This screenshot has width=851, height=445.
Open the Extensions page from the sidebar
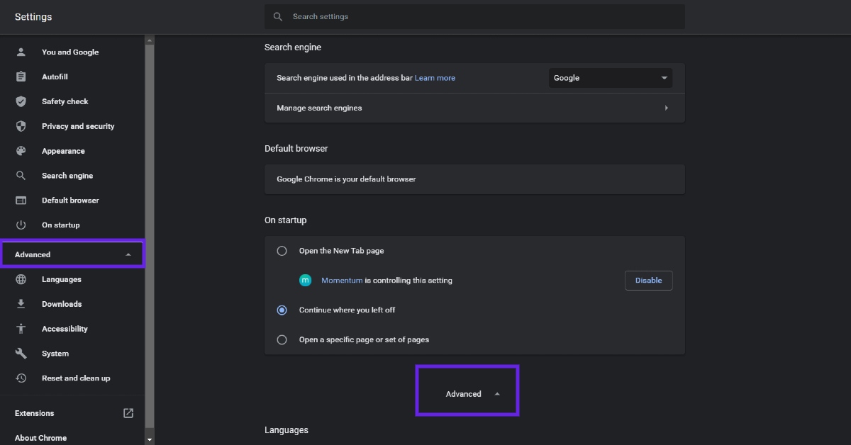pos(33,413)
